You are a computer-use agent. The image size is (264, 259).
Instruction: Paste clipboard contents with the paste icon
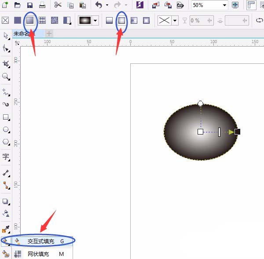pyautogui.click(x=83, y=5)
